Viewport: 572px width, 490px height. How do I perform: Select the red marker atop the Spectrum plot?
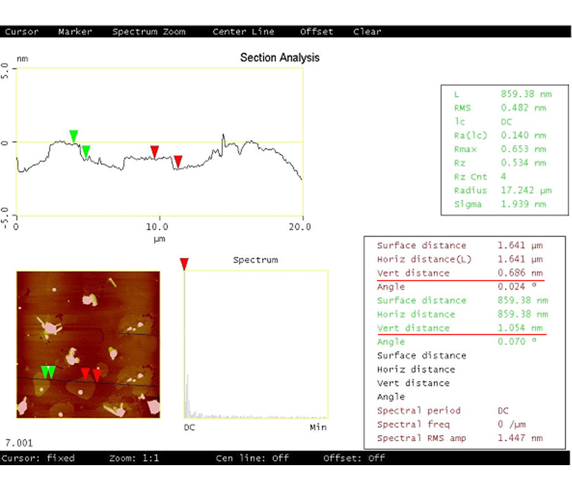184,264
